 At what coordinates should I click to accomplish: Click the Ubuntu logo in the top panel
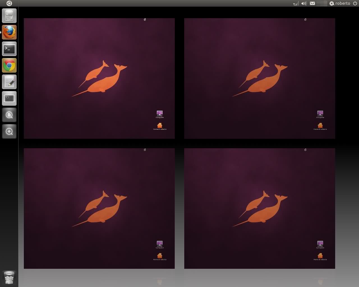tap(9, 3)
